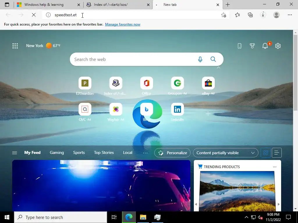Expand Content partially visible dropdown
This screenshot has width=298, height=223.
coord(226,153)
